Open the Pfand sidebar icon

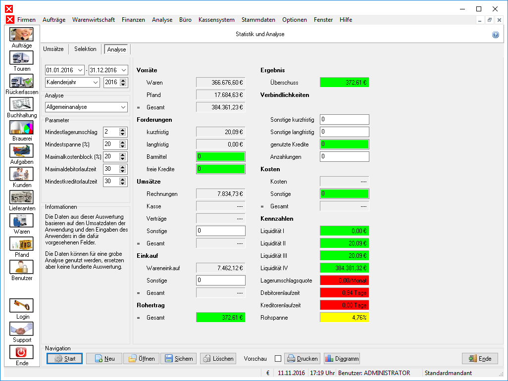coord(21,244)
